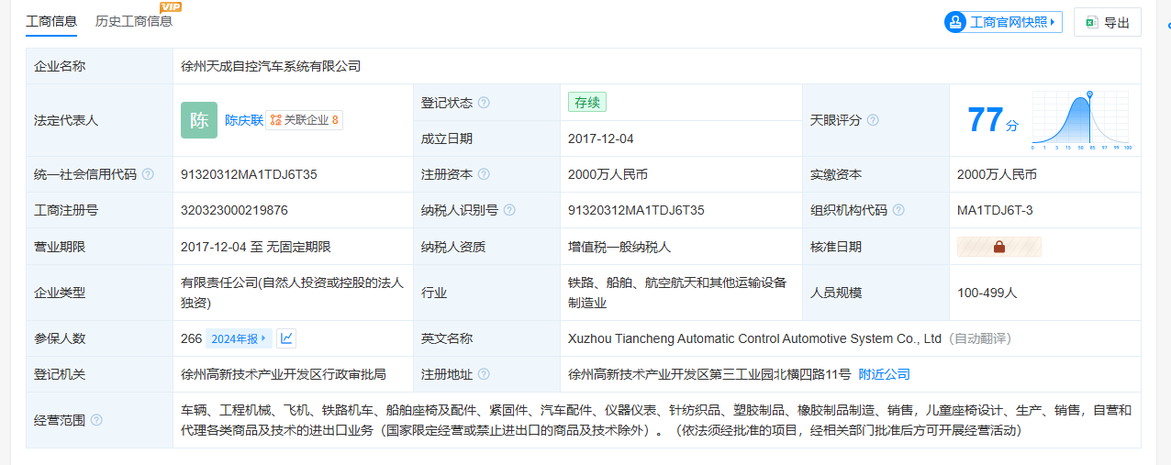Click help icon beside 纳税人识别号
The image size is (1171, 465).
[x=509, y=210]
